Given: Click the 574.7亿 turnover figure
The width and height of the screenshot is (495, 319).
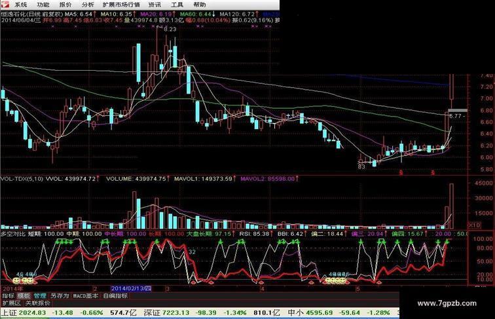Looking at the screenshot, I should coord(123,313).
